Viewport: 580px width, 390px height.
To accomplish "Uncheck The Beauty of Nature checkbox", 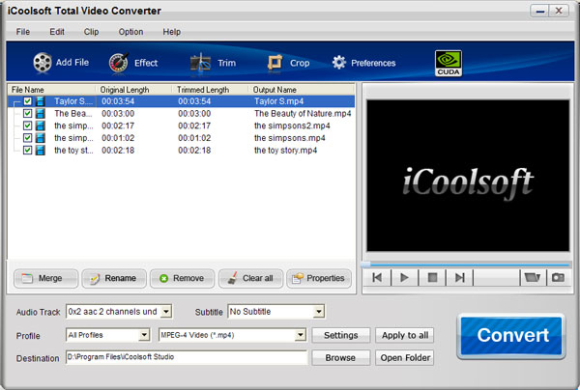I will point(27,113).
